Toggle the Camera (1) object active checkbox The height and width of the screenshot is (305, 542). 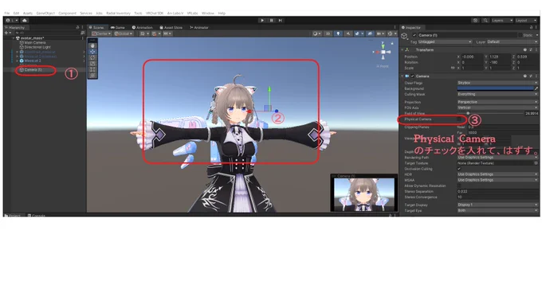pyautogui.click(x=414, y=35)
